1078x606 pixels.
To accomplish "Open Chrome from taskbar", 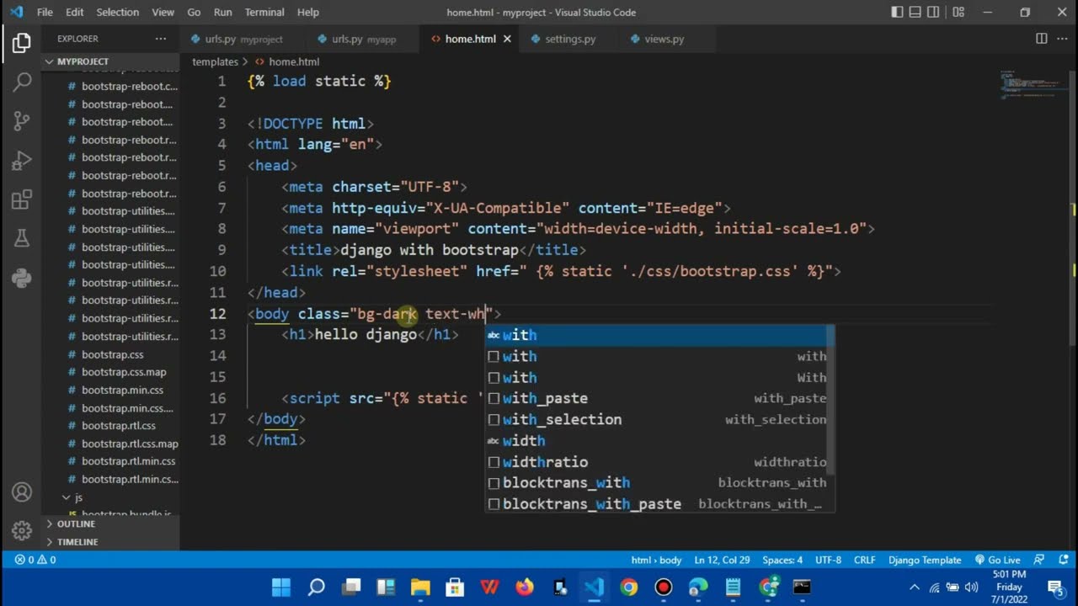I will 629,587.
